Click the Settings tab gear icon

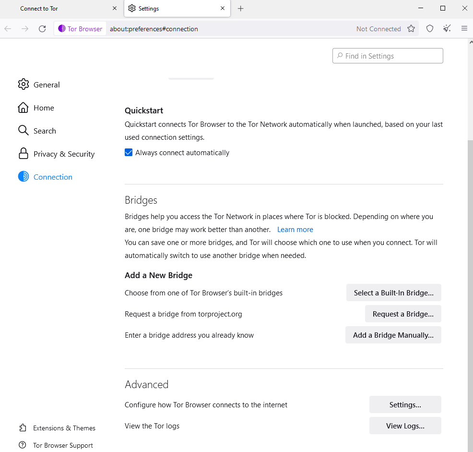click(x=132, y=9)
